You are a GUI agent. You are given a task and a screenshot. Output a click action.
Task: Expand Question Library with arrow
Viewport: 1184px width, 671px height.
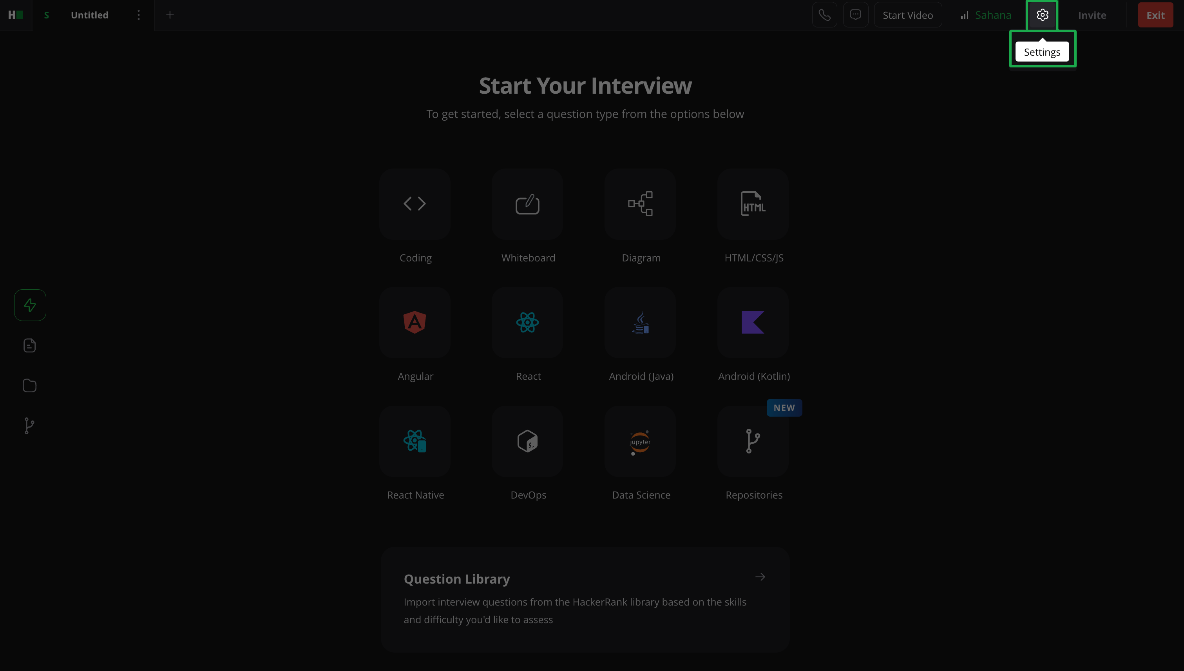pyautogui.click(x=760, y=577)
